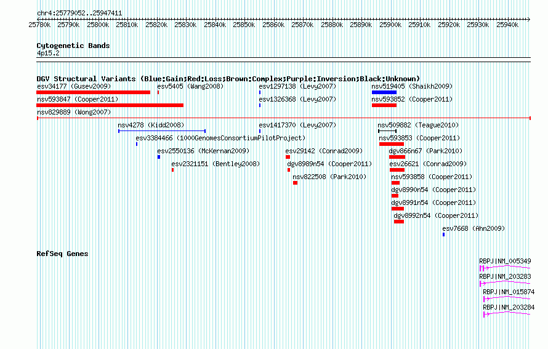Click the red bar beneath dgv866n67
Viewport: 548px width, 349px height.
(x=397, y=157)
